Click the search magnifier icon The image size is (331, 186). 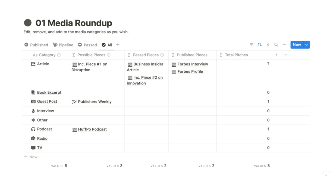coord(276,45)
